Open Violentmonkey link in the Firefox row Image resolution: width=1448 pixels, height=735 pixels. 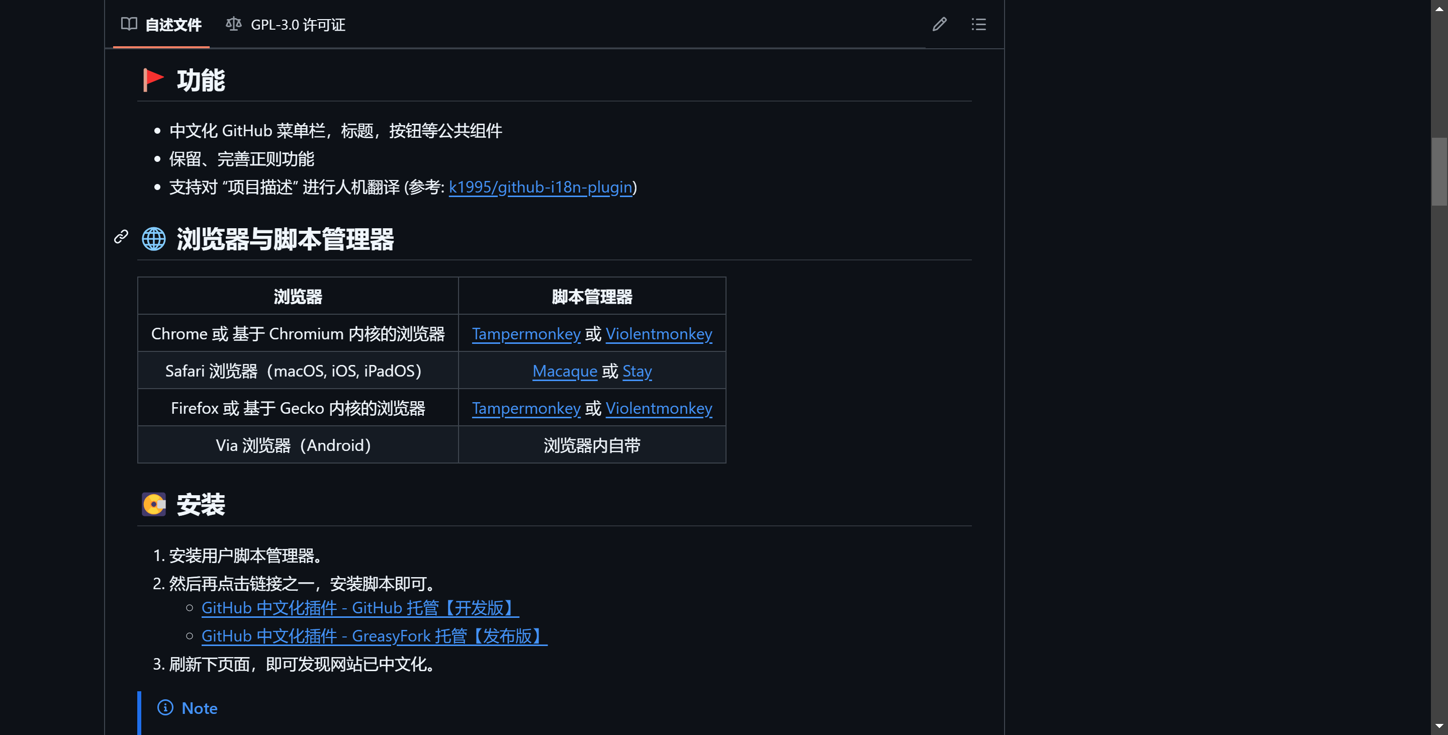coord(658,408)
